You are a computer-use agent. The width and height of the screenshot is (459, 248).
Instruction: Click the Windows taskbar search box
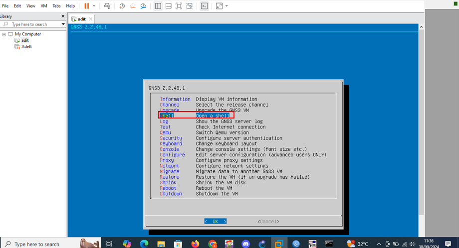point(51,244)
